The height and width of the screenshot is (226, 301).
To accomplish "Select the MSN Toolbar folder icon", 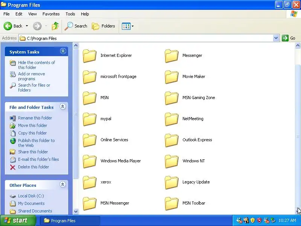I will coord(172,204).
